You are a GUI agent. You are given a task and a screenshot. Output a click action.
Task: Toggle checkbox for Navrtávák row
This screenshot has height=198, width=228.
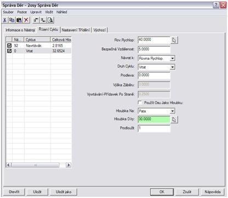9,46
